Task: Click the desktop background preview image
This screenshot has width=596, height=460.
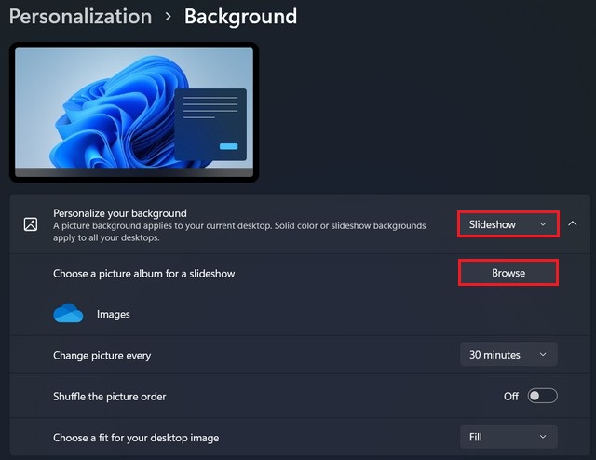Action: pyautogui.click(x=134, y=112)
